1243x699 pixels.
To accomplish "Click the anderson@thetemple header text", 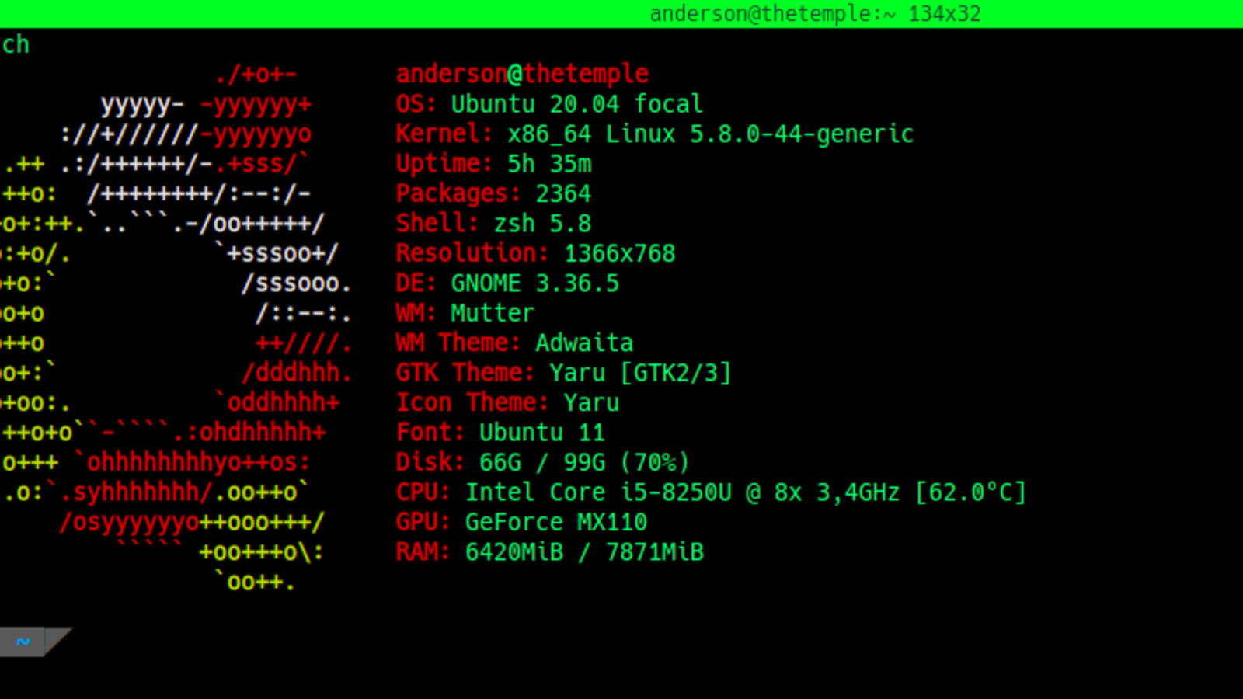I will click(x=522, y=74).
